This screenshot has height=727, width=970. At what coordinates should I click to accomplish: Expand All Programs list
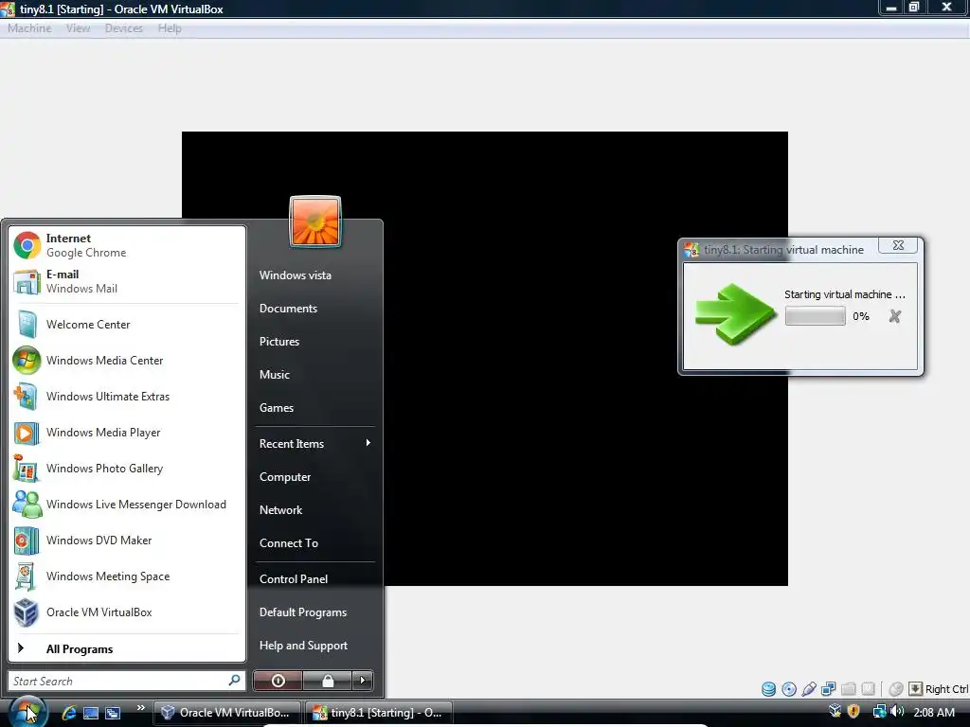point(127,649)
